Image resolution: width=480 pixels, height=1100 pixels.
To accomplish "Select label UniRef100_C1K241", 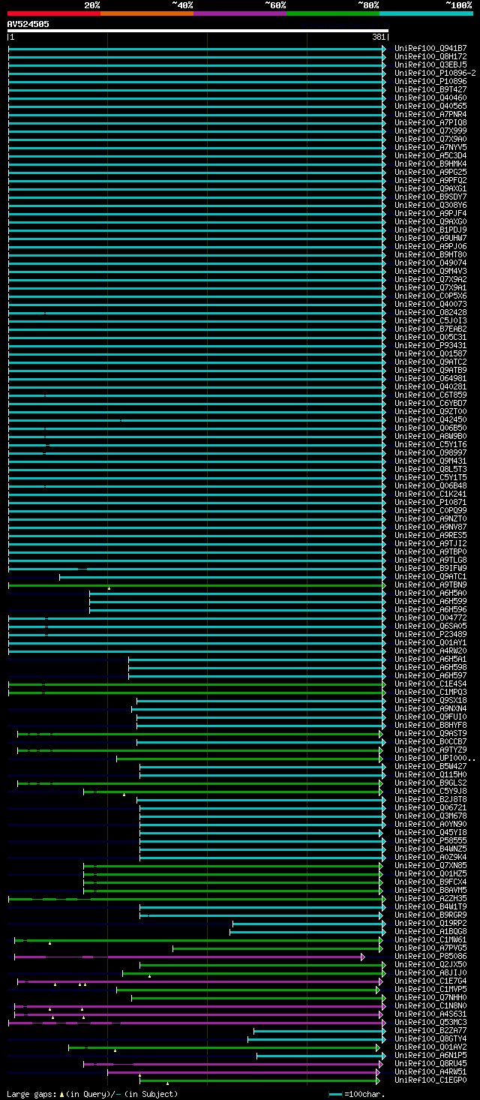I will [431, 494].
